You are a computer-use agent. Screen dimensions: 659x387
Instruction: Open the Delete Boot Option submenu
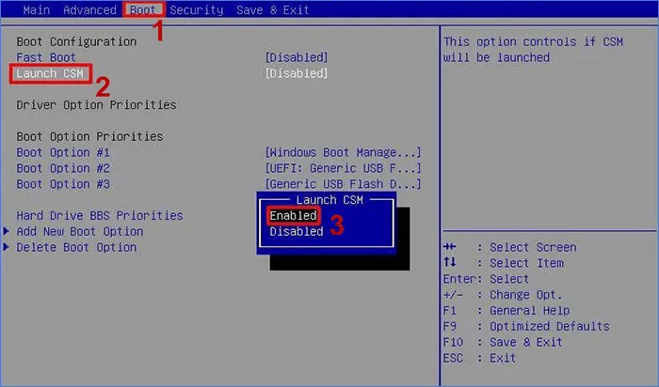click(x=76, y=248)
